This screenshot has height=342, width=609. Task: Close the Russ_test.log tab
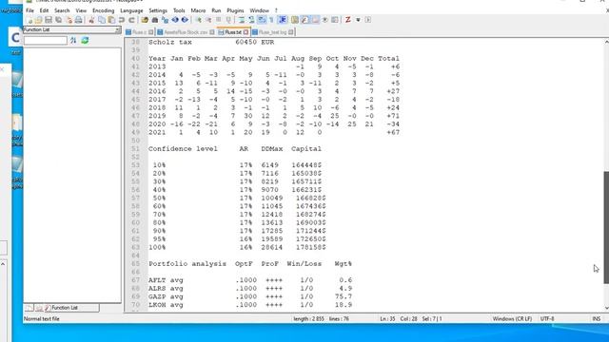tap(291, 32)
